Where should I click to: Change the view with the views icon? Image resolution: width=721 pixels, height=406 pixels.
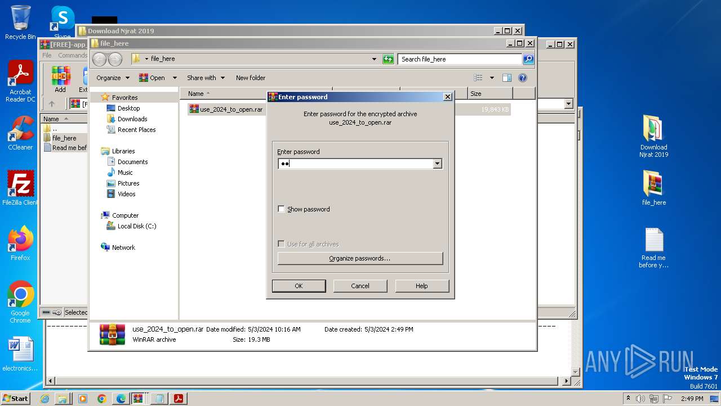(478, 78)
